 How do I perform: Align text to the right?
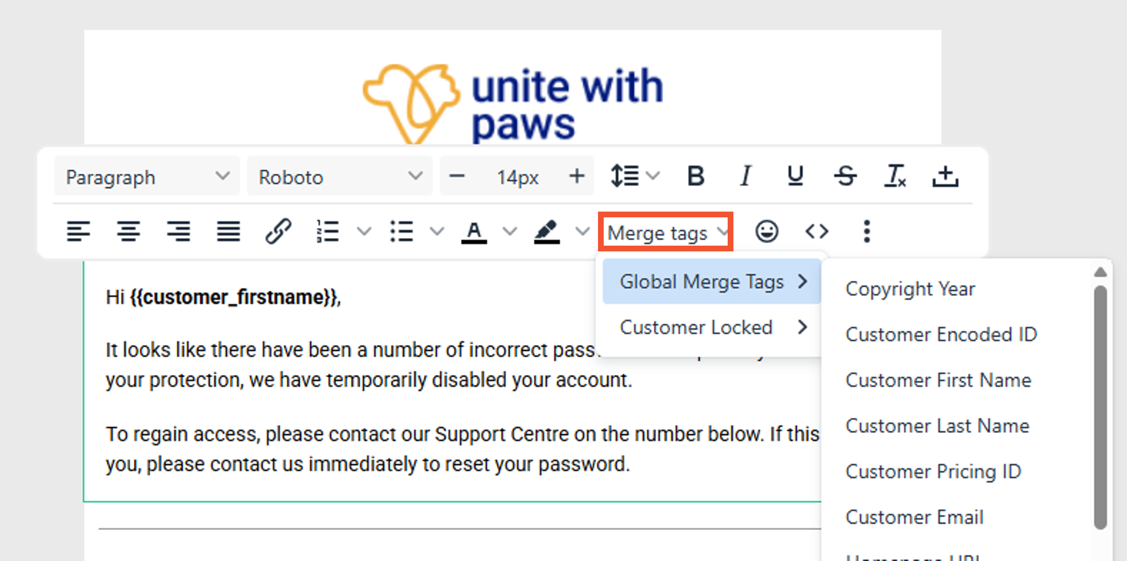tap(179, 231)
